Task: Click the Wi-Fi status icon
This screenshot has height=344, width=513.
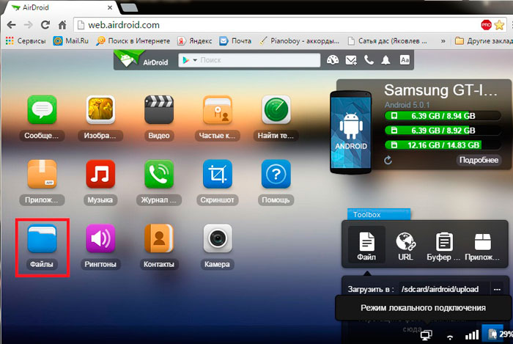Action: [450, 337]
